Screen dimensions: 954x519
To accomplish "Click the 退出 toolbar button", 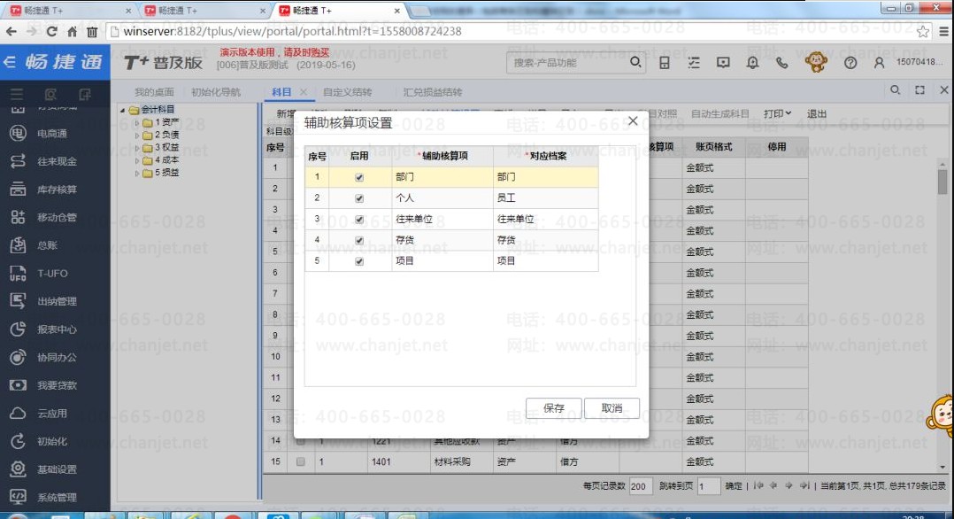I will [x=817, y=114].
